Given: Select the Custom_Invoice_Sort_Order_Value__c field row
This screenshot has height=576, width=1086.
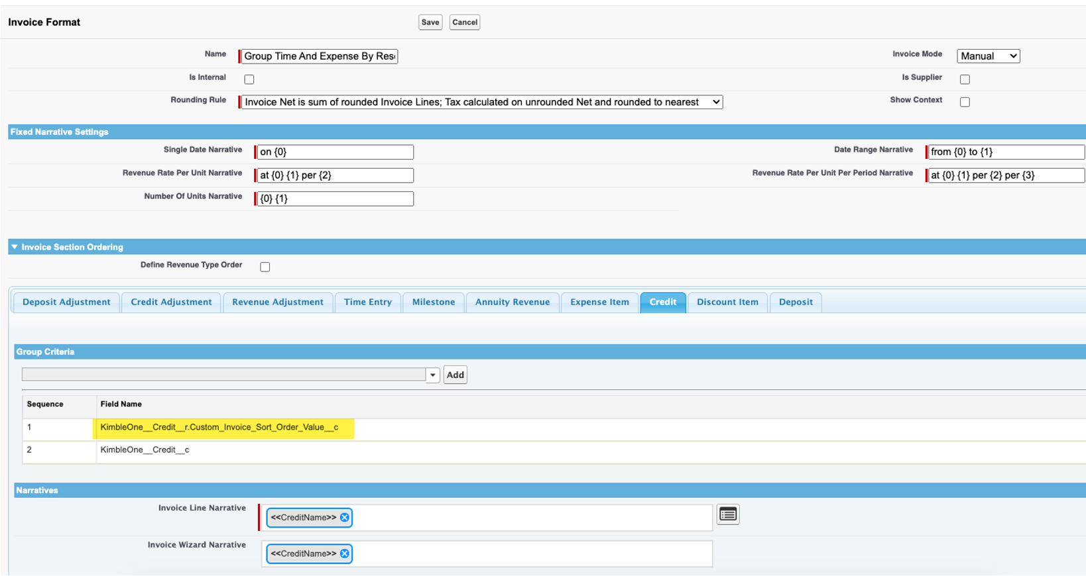Looking at the screenshot, I should (x=554, y=428).
